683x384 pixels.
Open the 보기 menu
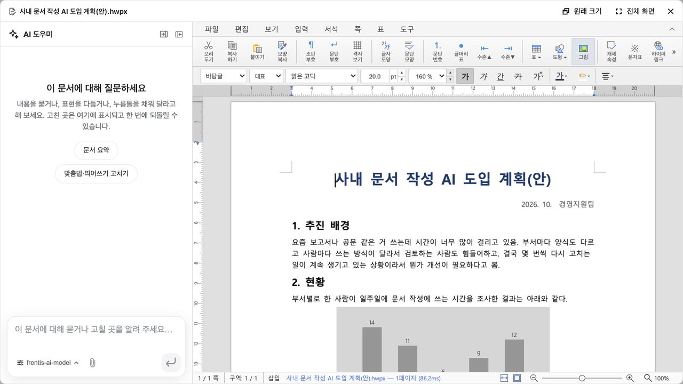pyautogui.click(x=272, y=29)
